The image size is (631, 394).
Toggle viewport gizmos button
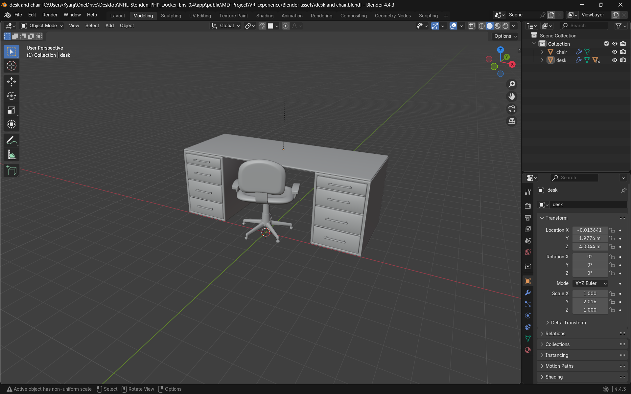point(435,26)
